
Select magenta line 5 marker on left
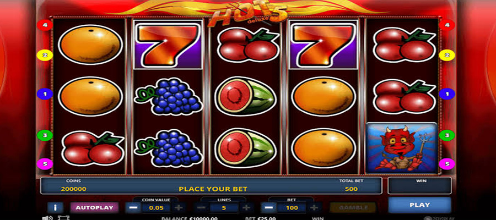click(x=45, y=164)
